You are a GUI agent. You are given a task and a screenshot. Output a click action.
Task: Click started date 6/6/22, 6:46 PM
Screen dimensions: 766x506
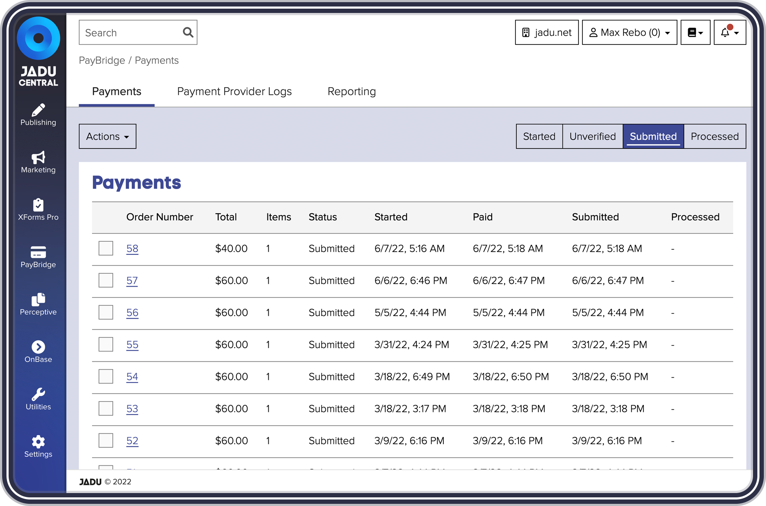411,281
